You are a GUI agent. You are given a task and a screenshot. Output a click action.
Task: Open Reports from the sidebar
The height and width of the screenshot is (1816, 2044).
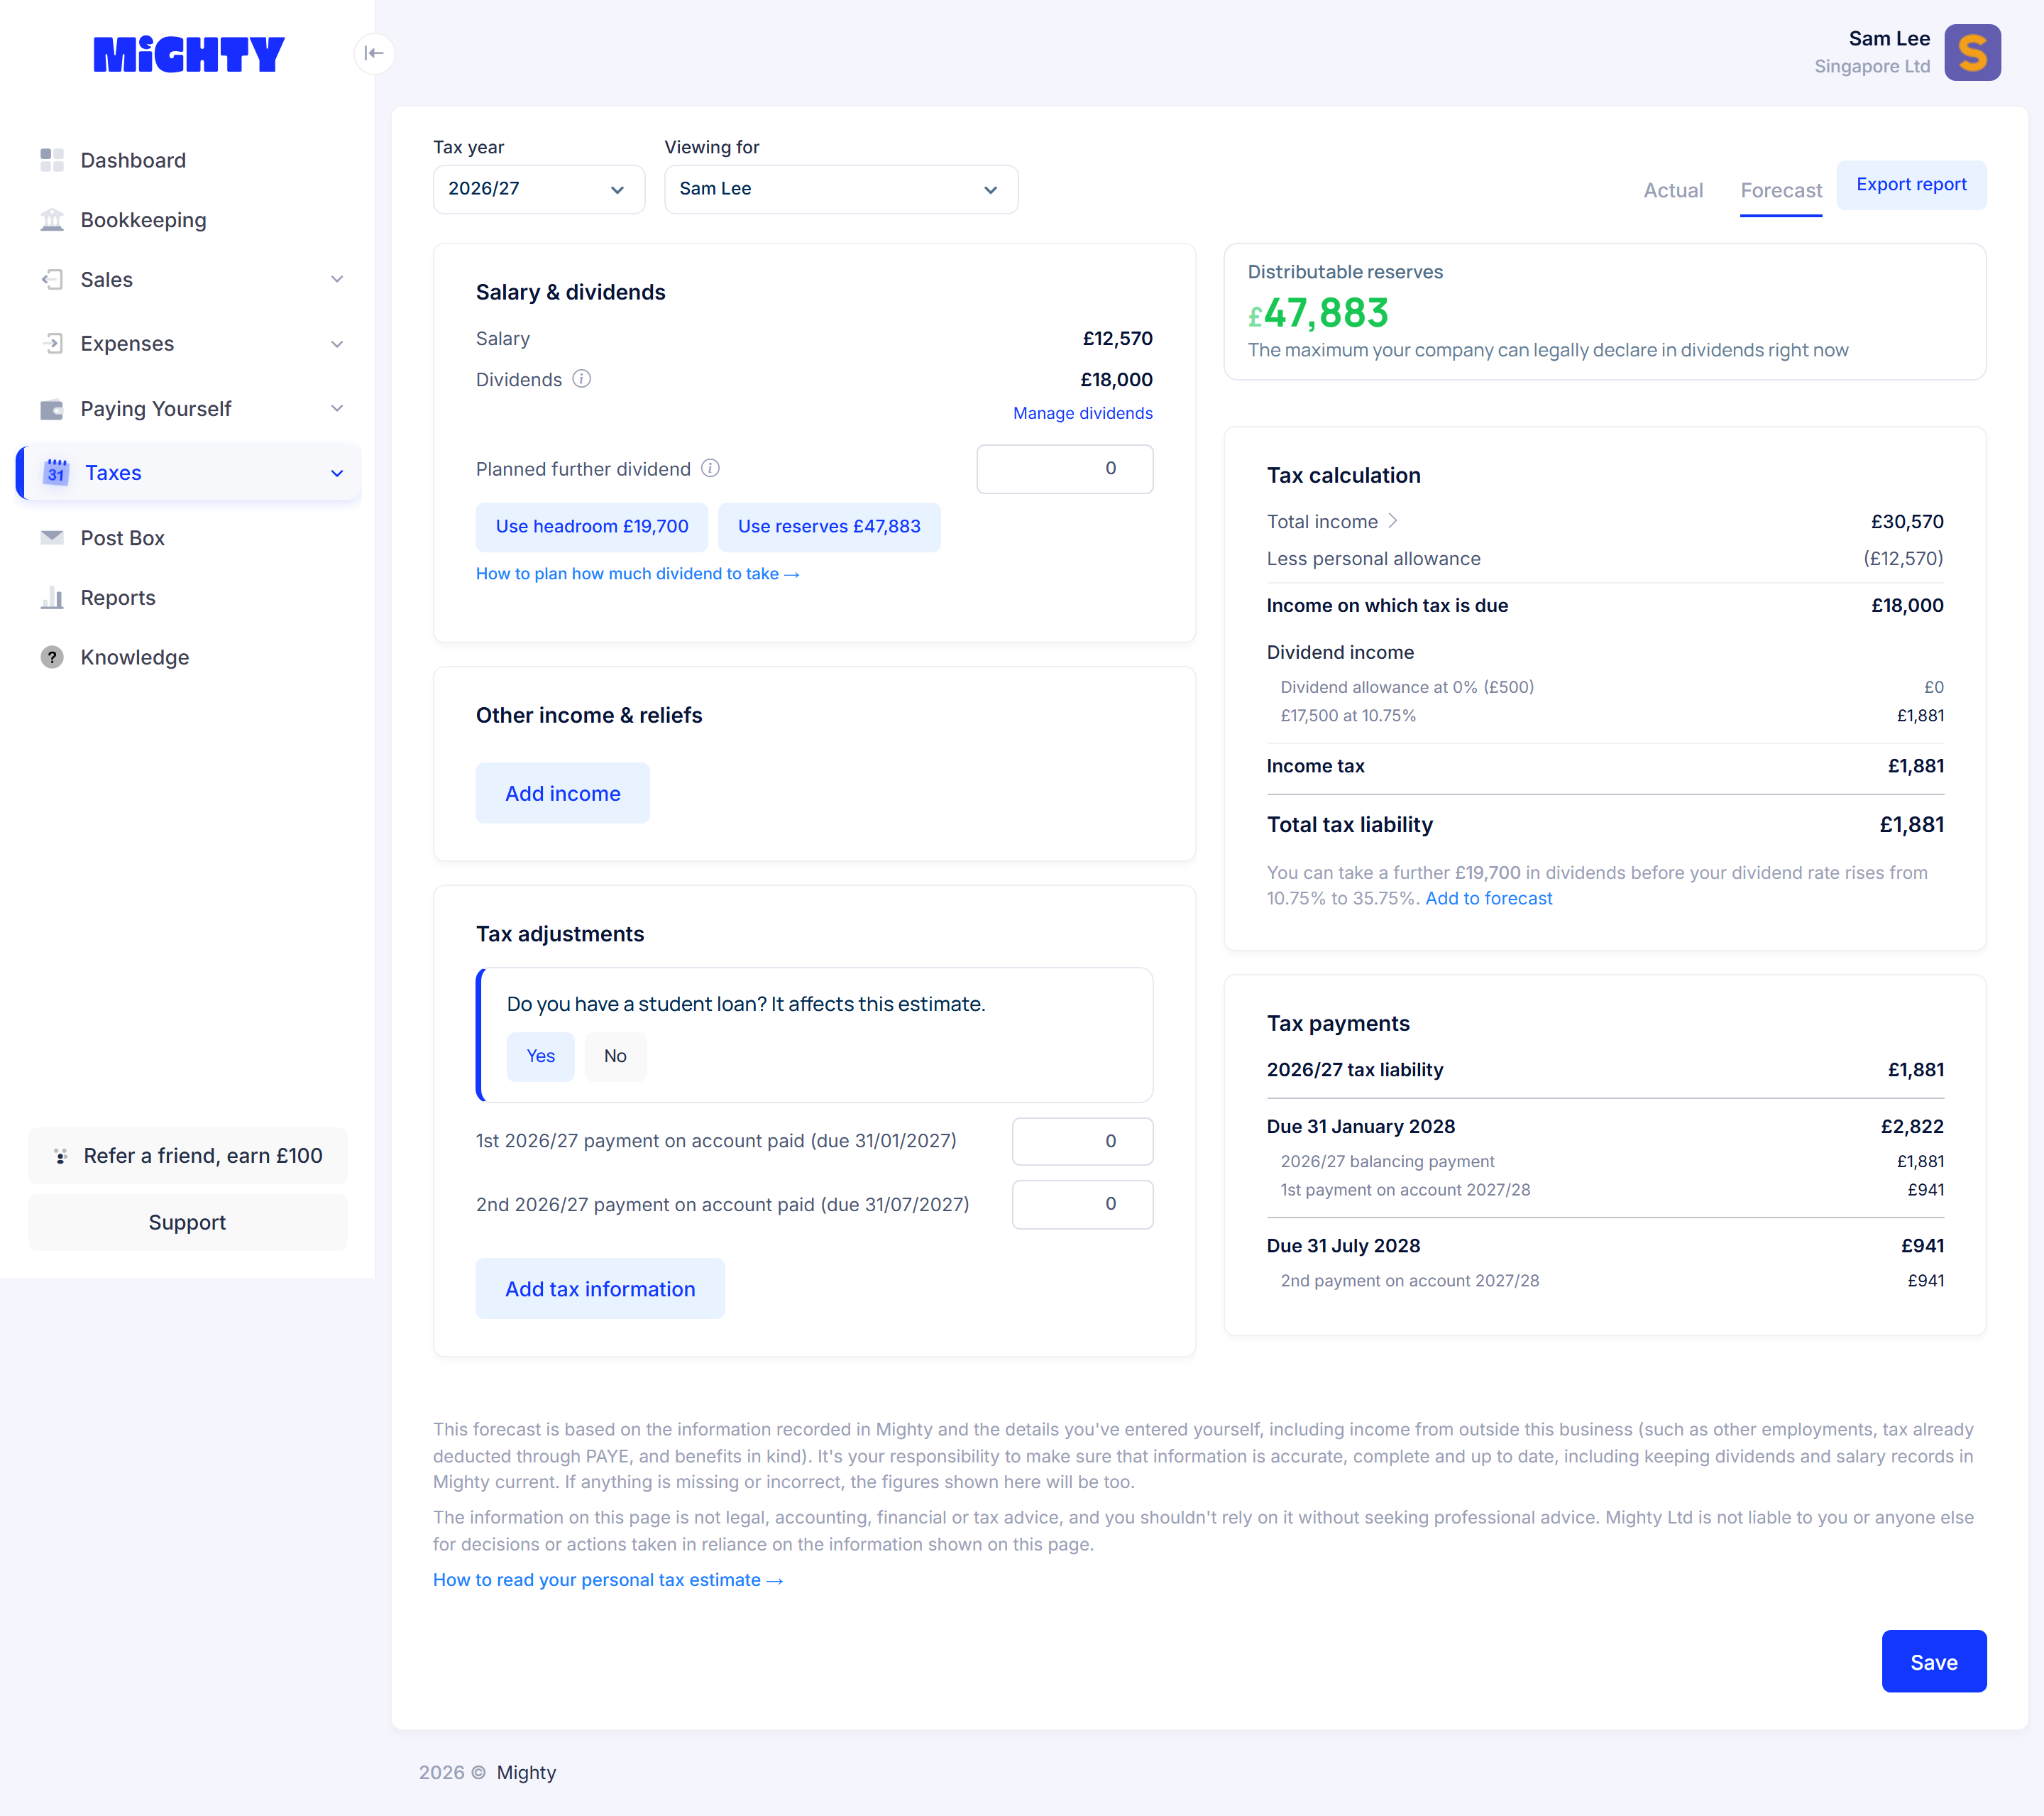pyautogui.click(x=118, y=597)
